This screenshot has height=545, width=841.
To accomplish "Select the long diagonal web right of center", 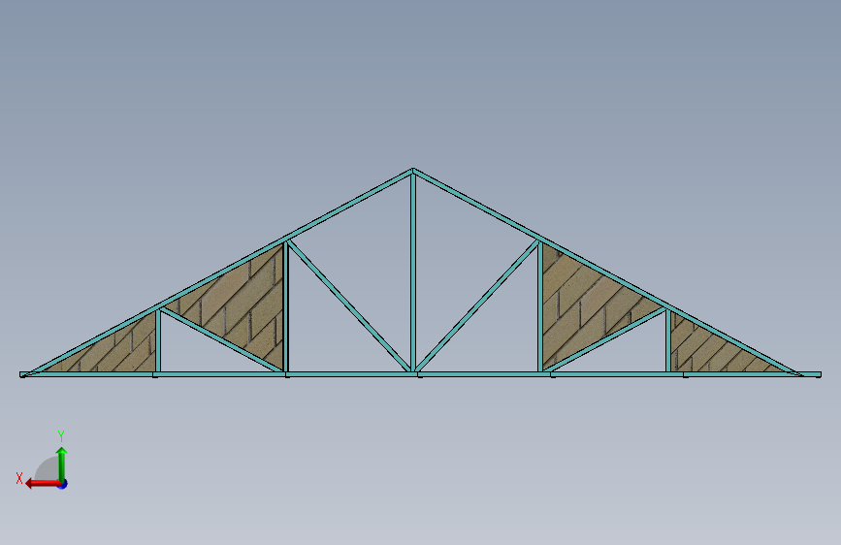I will coord(477,306).
